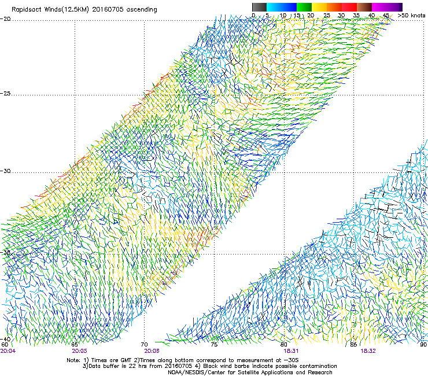Select the "-30" latitude axis label

pyautogui.click(x=5, y=171)
